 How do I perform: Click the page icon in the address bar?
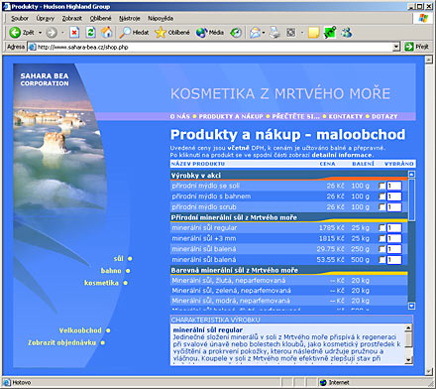tap(32, 47)
